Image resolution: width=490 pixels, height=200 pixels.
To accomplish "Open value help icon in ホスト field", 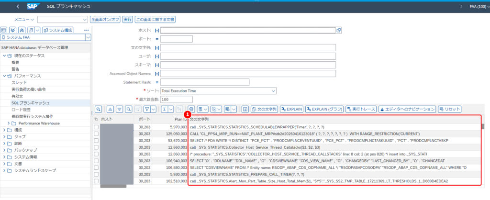I will click(338, 30).
